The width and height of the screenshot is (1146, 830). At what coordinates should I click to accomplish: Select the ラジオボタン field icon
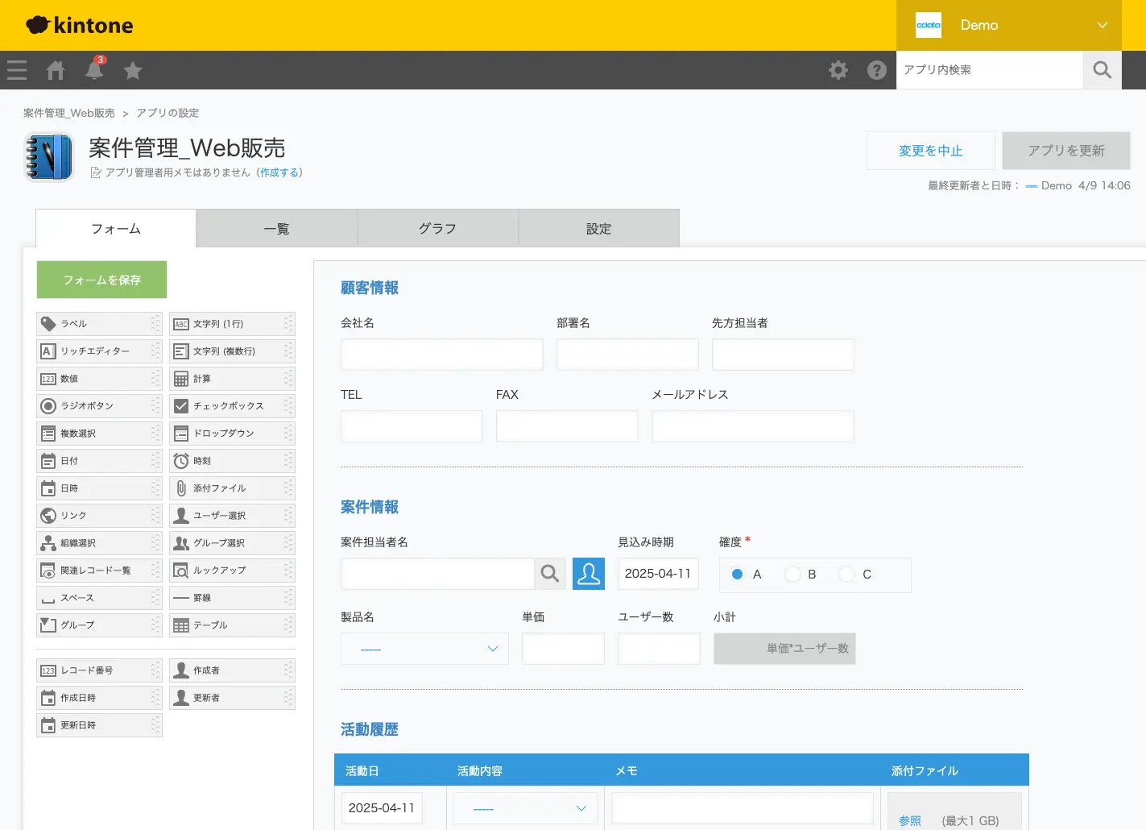pyautogui.click(x=48, y=406)
